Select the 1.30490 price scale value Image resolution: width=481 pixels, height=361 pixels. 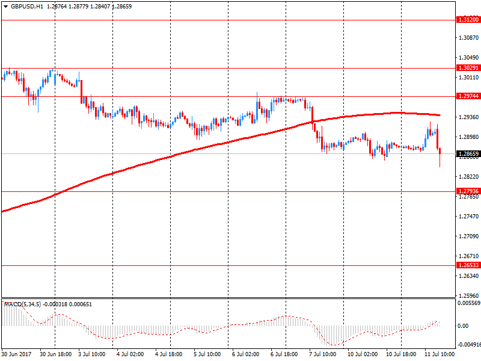point(468,58)
